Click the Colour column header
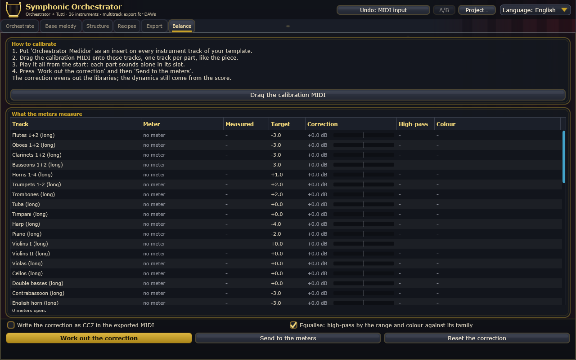Viewport: 576px width, 360px height. (497, 124)
